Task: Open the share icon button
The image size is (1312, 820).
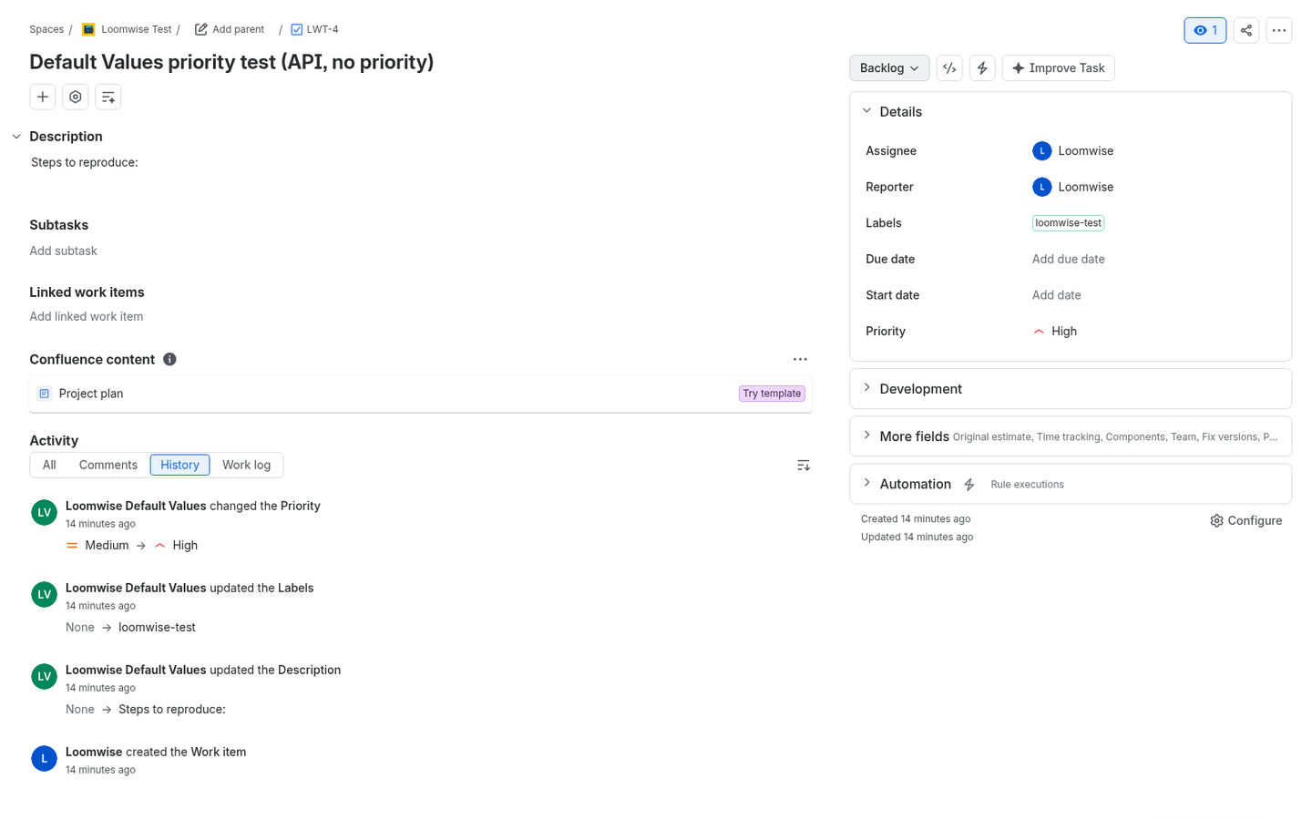Action: 1246,30
